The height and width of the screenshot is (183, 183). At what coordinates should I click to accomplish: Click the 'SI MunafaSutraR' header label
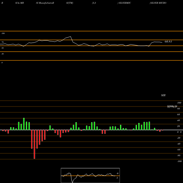coord(45,3)
